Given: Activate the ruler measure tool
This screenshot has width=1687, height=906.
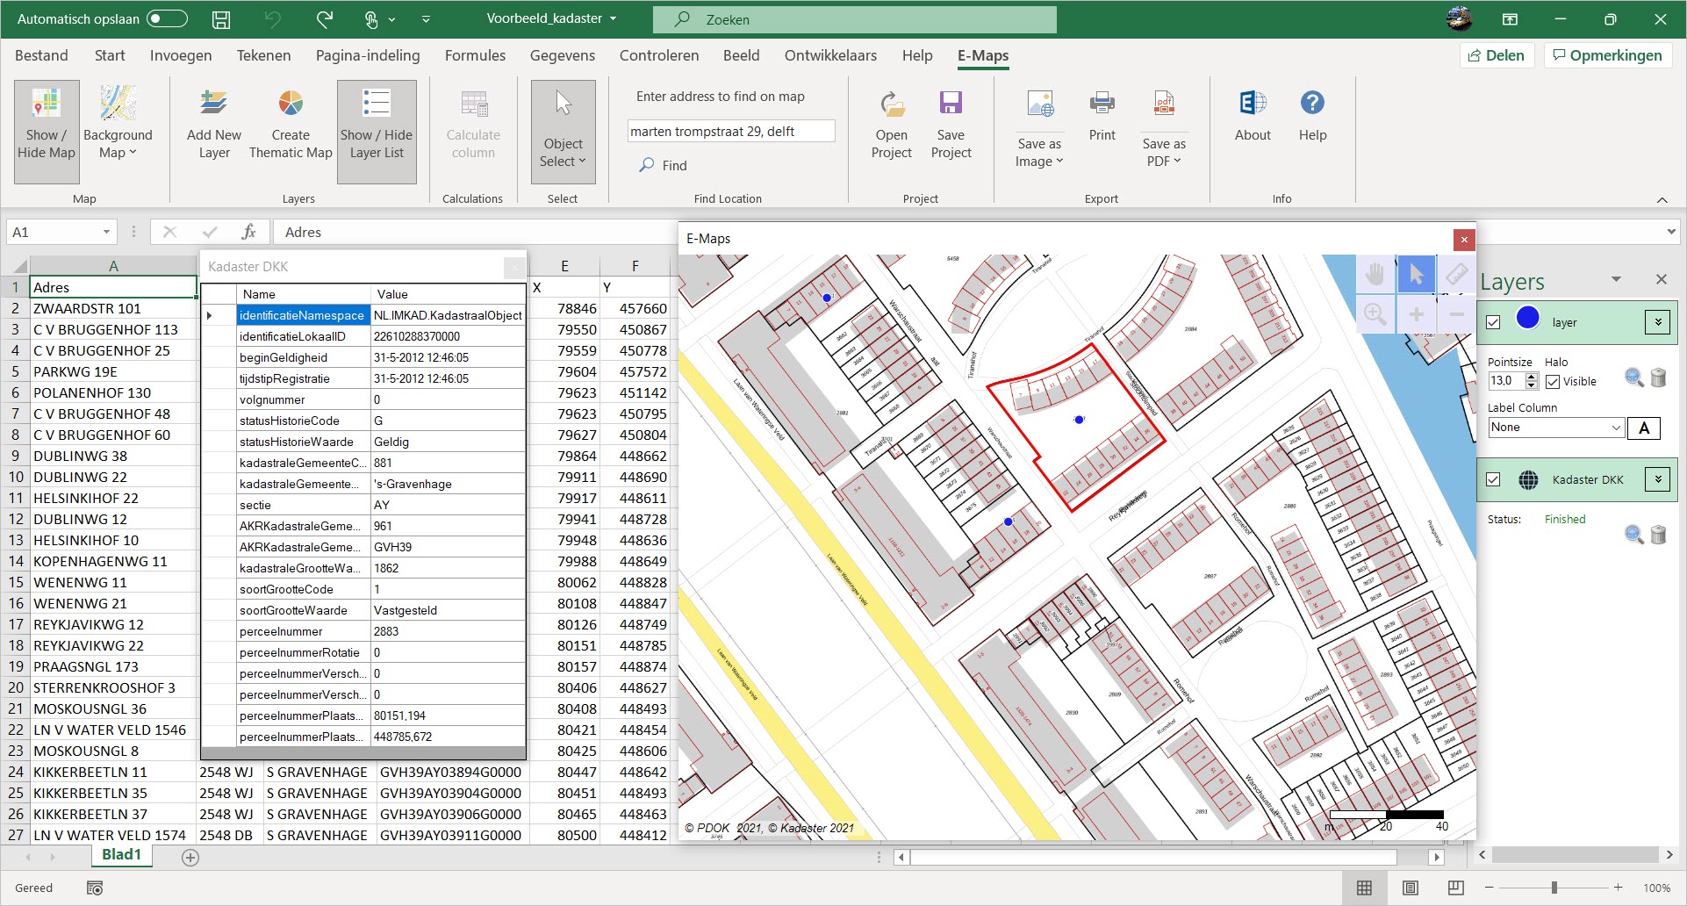Looking at the screenshot, I should pyautogui.click(x=1457, y=274).
